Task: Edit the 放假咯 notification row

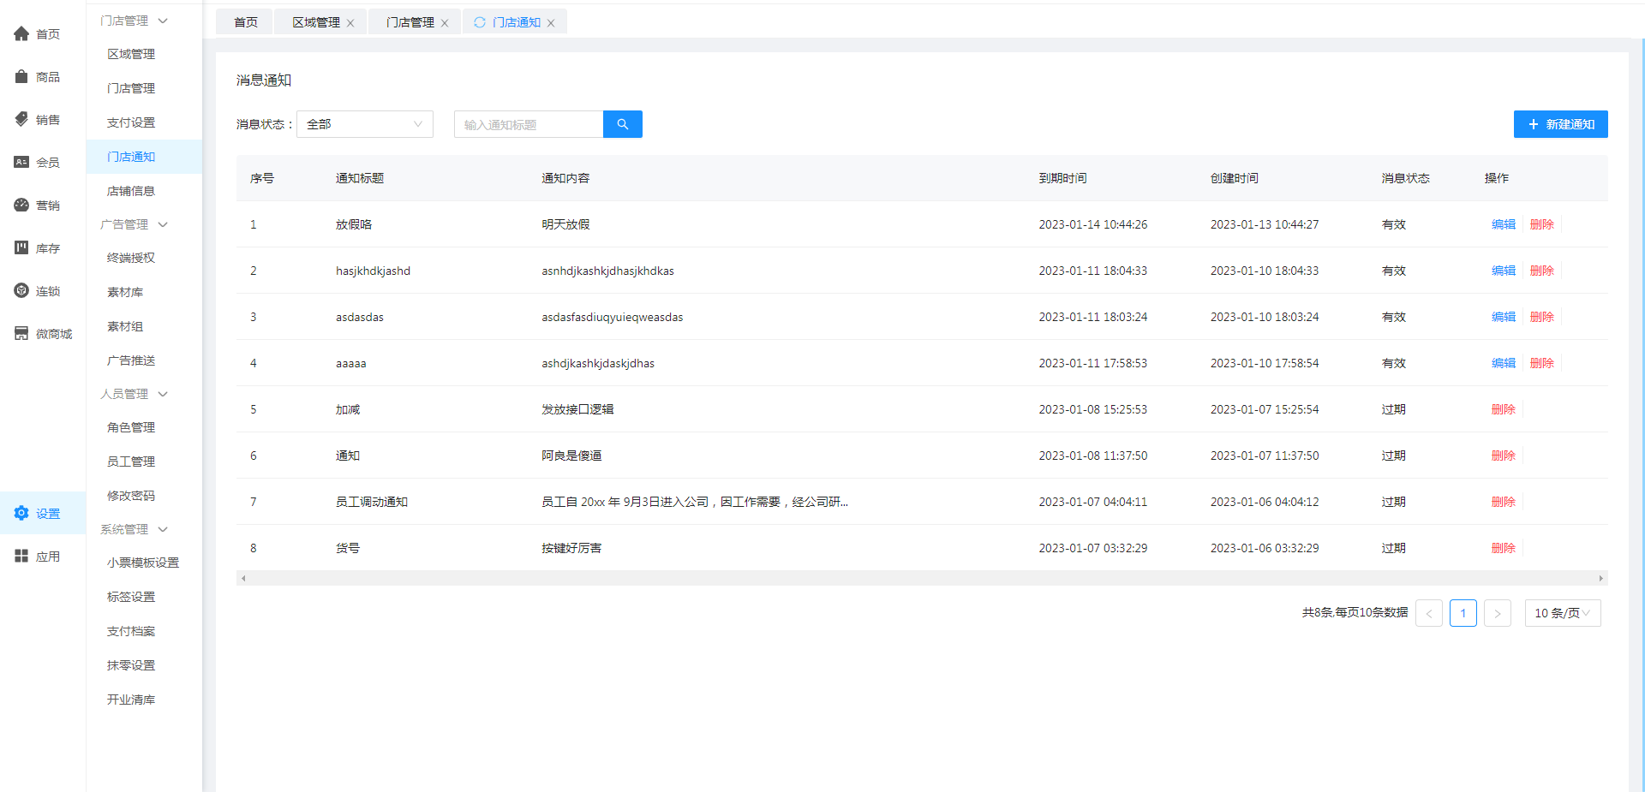Action: pyautogui.click(x=1503, y=224)
